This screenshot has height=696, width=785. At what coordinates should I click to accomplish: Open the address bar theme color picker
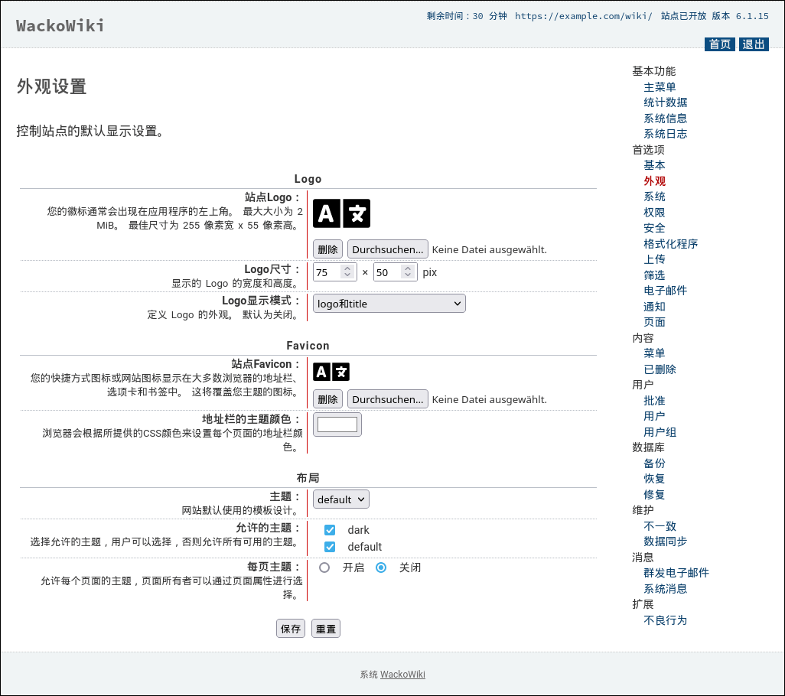(x=337, y=424)
